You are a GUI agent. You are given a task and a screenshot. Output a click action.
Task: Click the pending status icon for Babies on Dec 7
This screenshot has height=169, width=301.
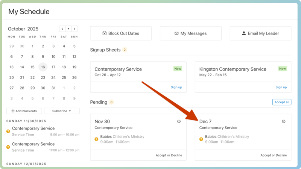201,139
